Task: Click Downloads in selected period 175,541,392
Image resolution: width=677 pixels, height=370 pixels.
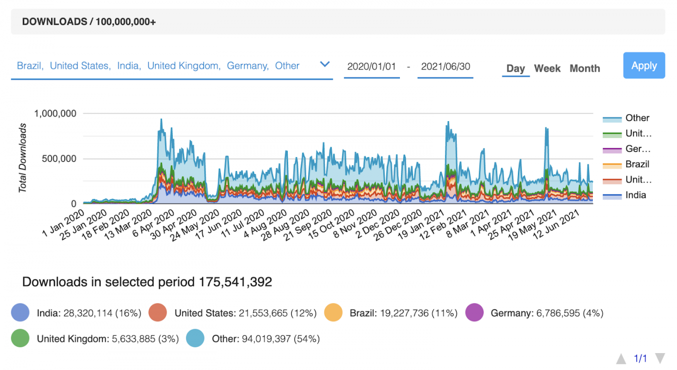Action: coord(147,282)
